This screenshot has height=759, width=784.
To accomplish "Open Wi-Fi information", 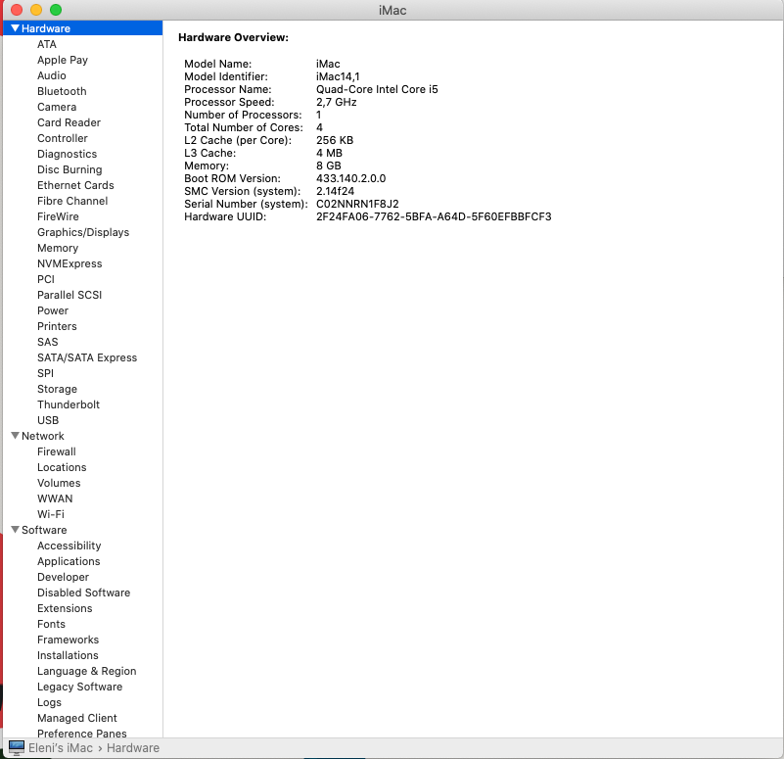I will tap(51, 514).
